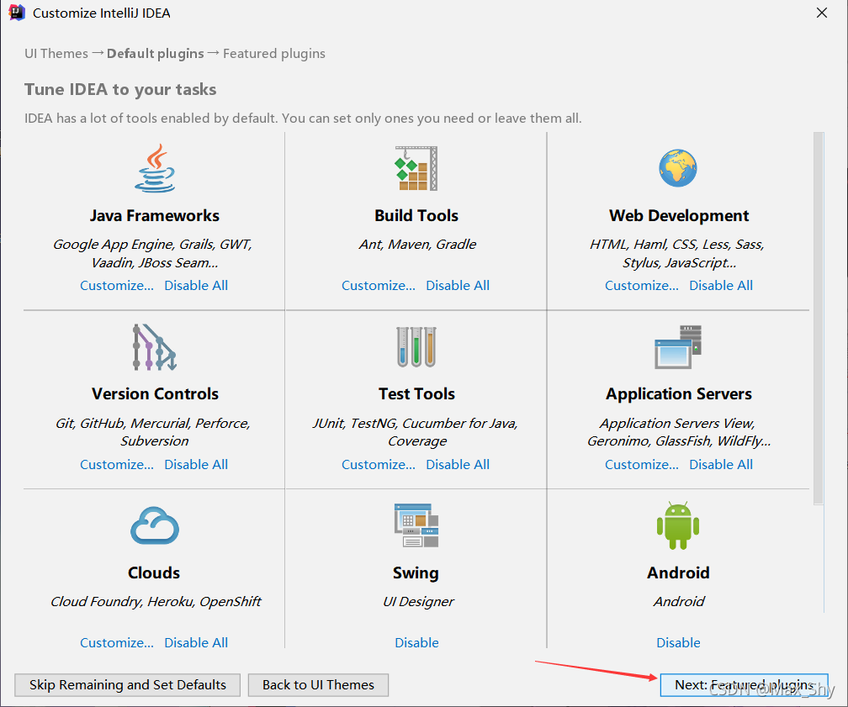The image size is (848, 707).
Task: Click the Build Tools crane icon
Action: point(416,168)
